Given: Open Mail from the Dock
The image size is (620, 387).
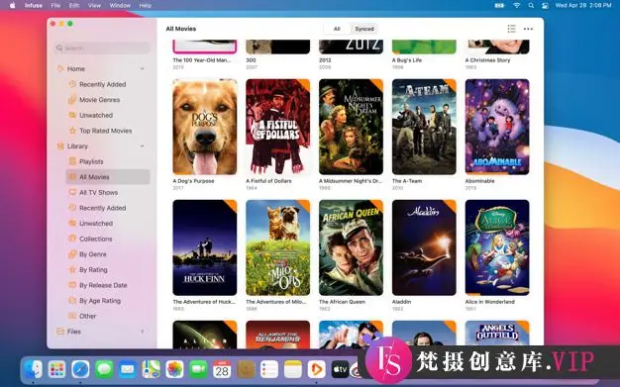Looking at the screenshot, I should pyautogui.click(x=128, y=369).
